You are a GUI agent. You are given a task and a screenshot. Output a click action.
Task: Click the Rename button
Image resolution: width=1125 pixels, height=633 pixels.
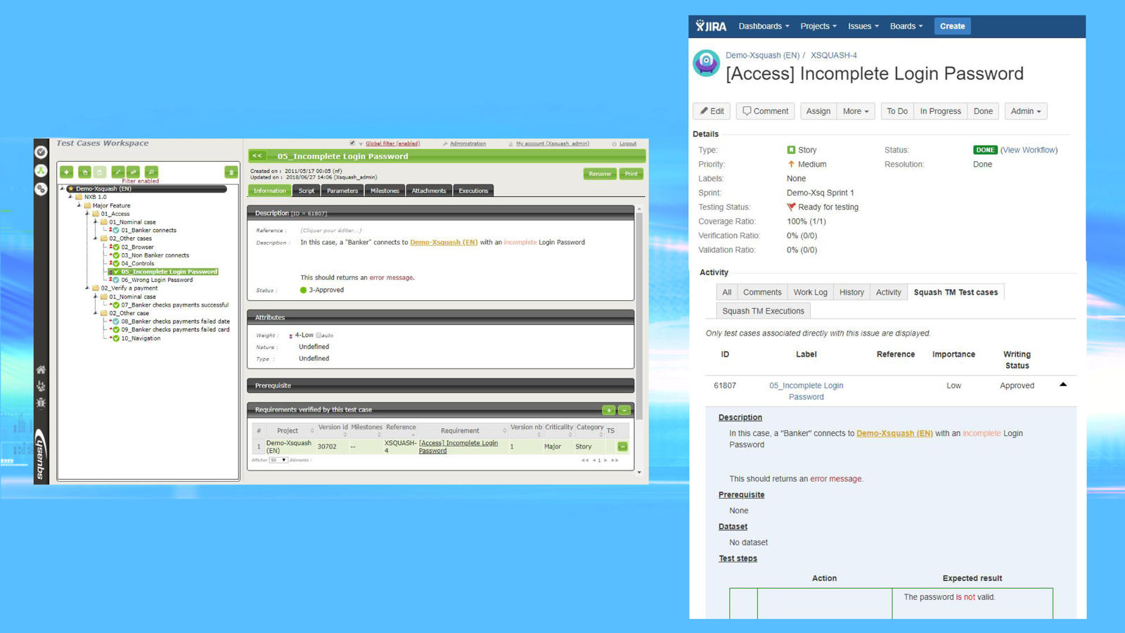pos(600,174)
